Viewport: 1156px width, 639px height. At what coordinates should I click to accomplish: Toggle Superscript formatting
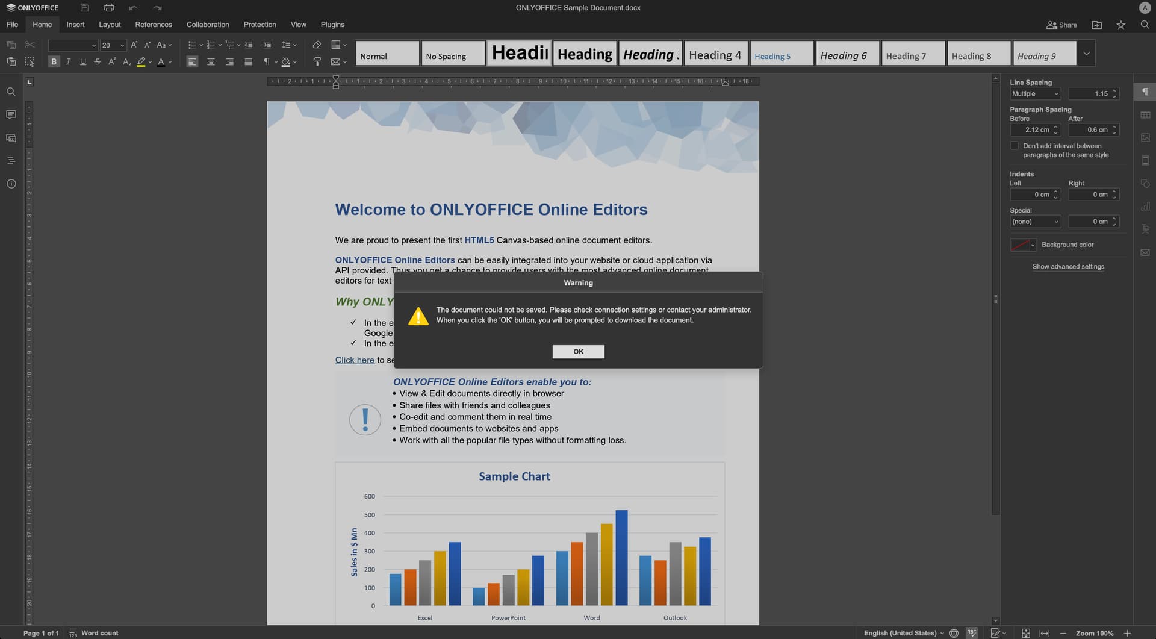click(x=112, y=61)
